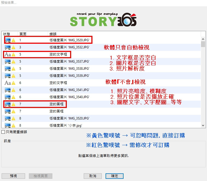Select the IMG_3539.JPG error row
The image size is (207, 181).
point(69,75)
